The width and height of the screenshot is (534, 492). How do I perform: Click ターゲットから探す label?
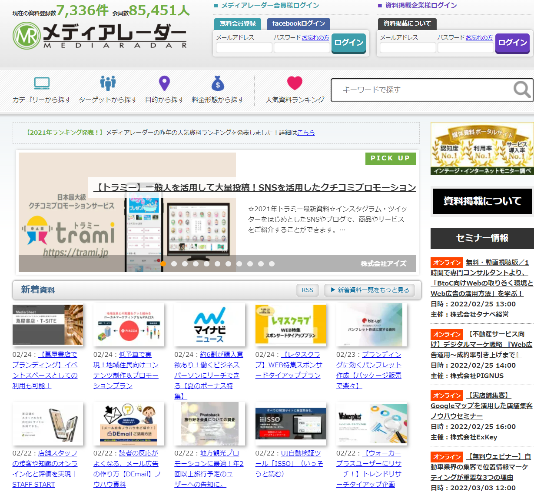pyautogui.click(x=108, y=100)
